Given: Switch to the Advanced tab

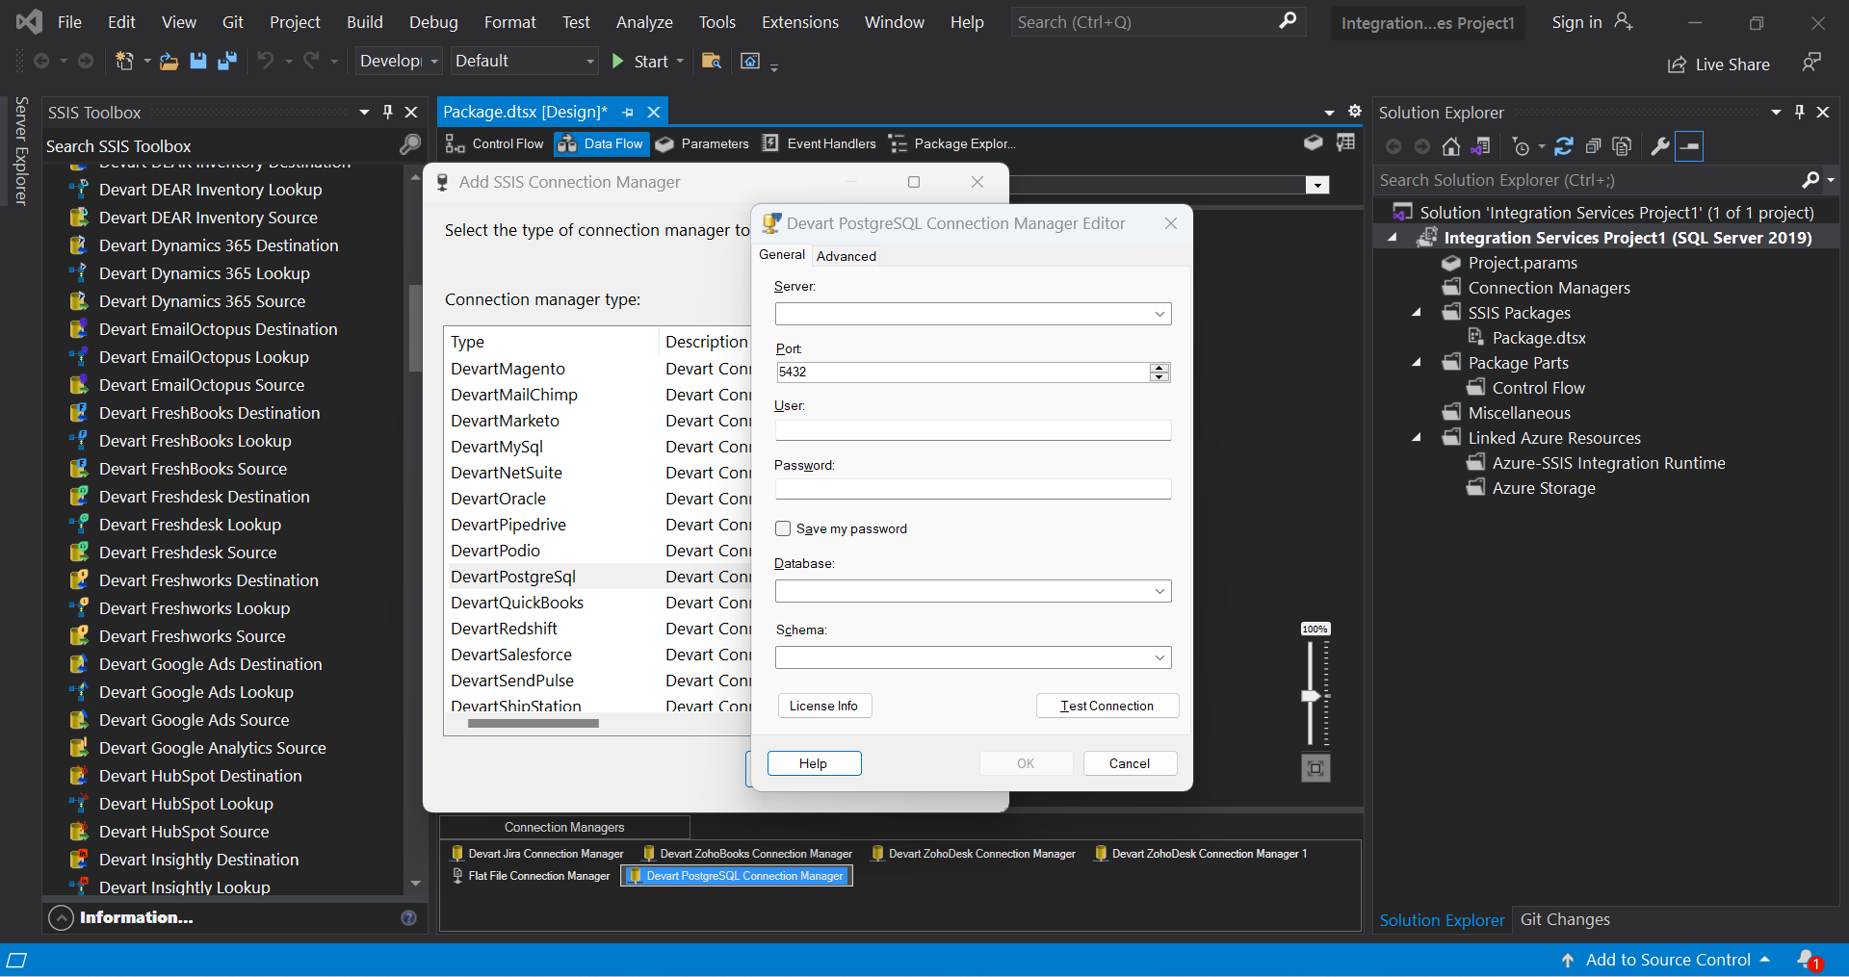Looking at the screenshot, I should (846, 256).
